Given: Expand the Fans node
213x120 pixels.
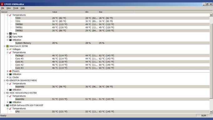Looking at the screenshot, I should point(8,34).
